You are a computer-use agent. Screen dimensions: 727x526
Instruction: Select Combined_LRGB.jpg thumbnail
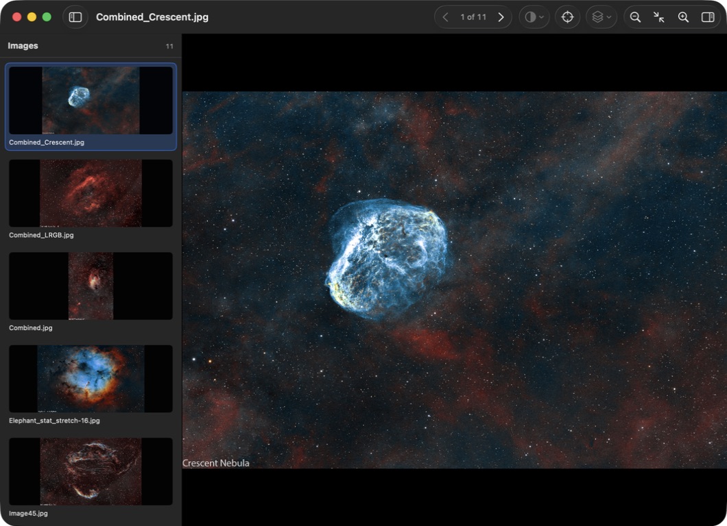[x=91, y=193]
